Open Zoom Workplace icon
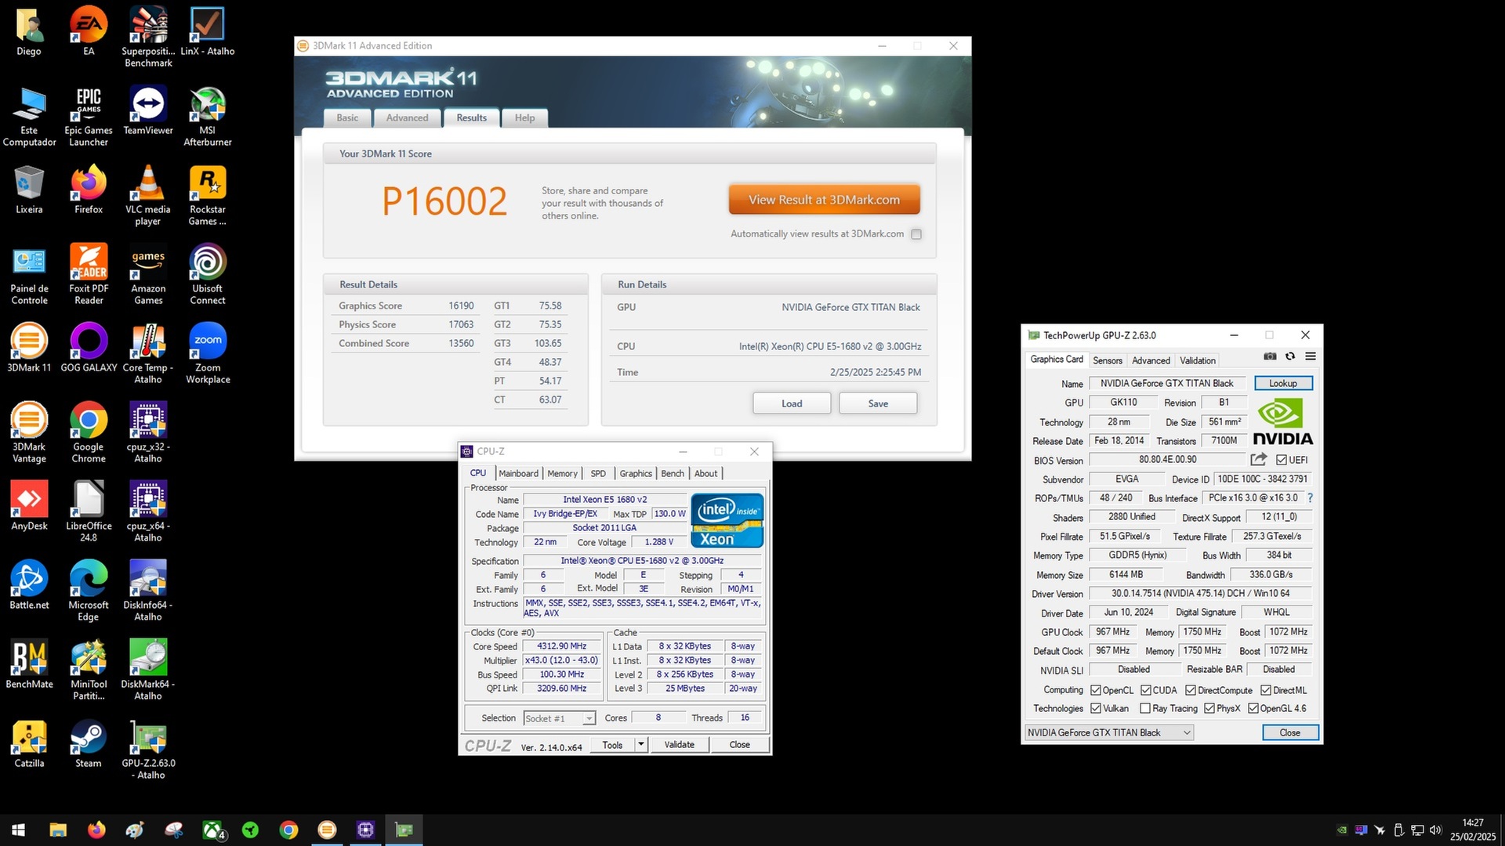1505x846 pixels. tap(208, 353)
